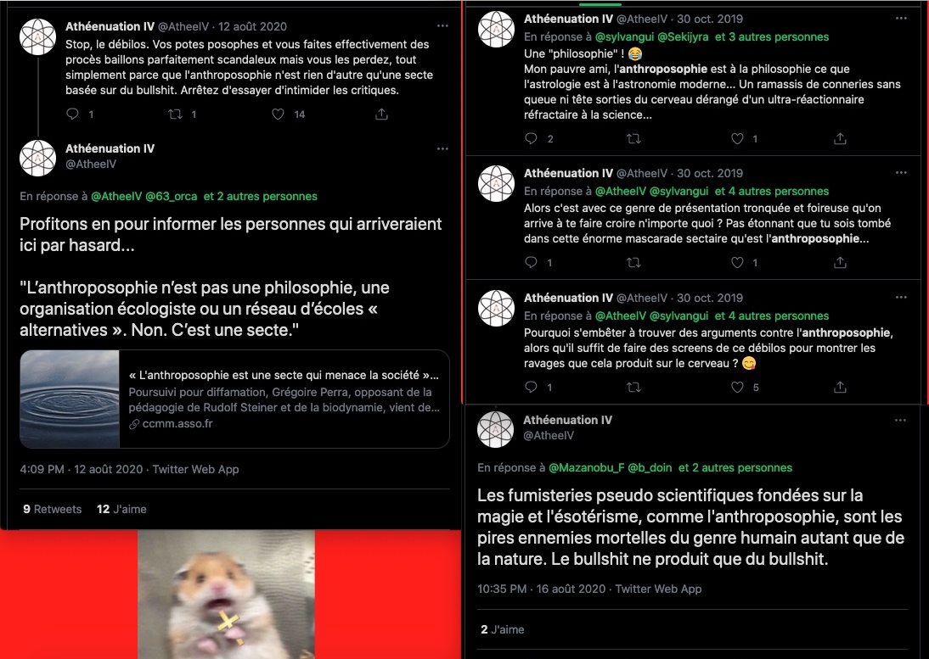
Task: Open more options for 'Stop, le débilos' tweet
Action: pos(442,26)
